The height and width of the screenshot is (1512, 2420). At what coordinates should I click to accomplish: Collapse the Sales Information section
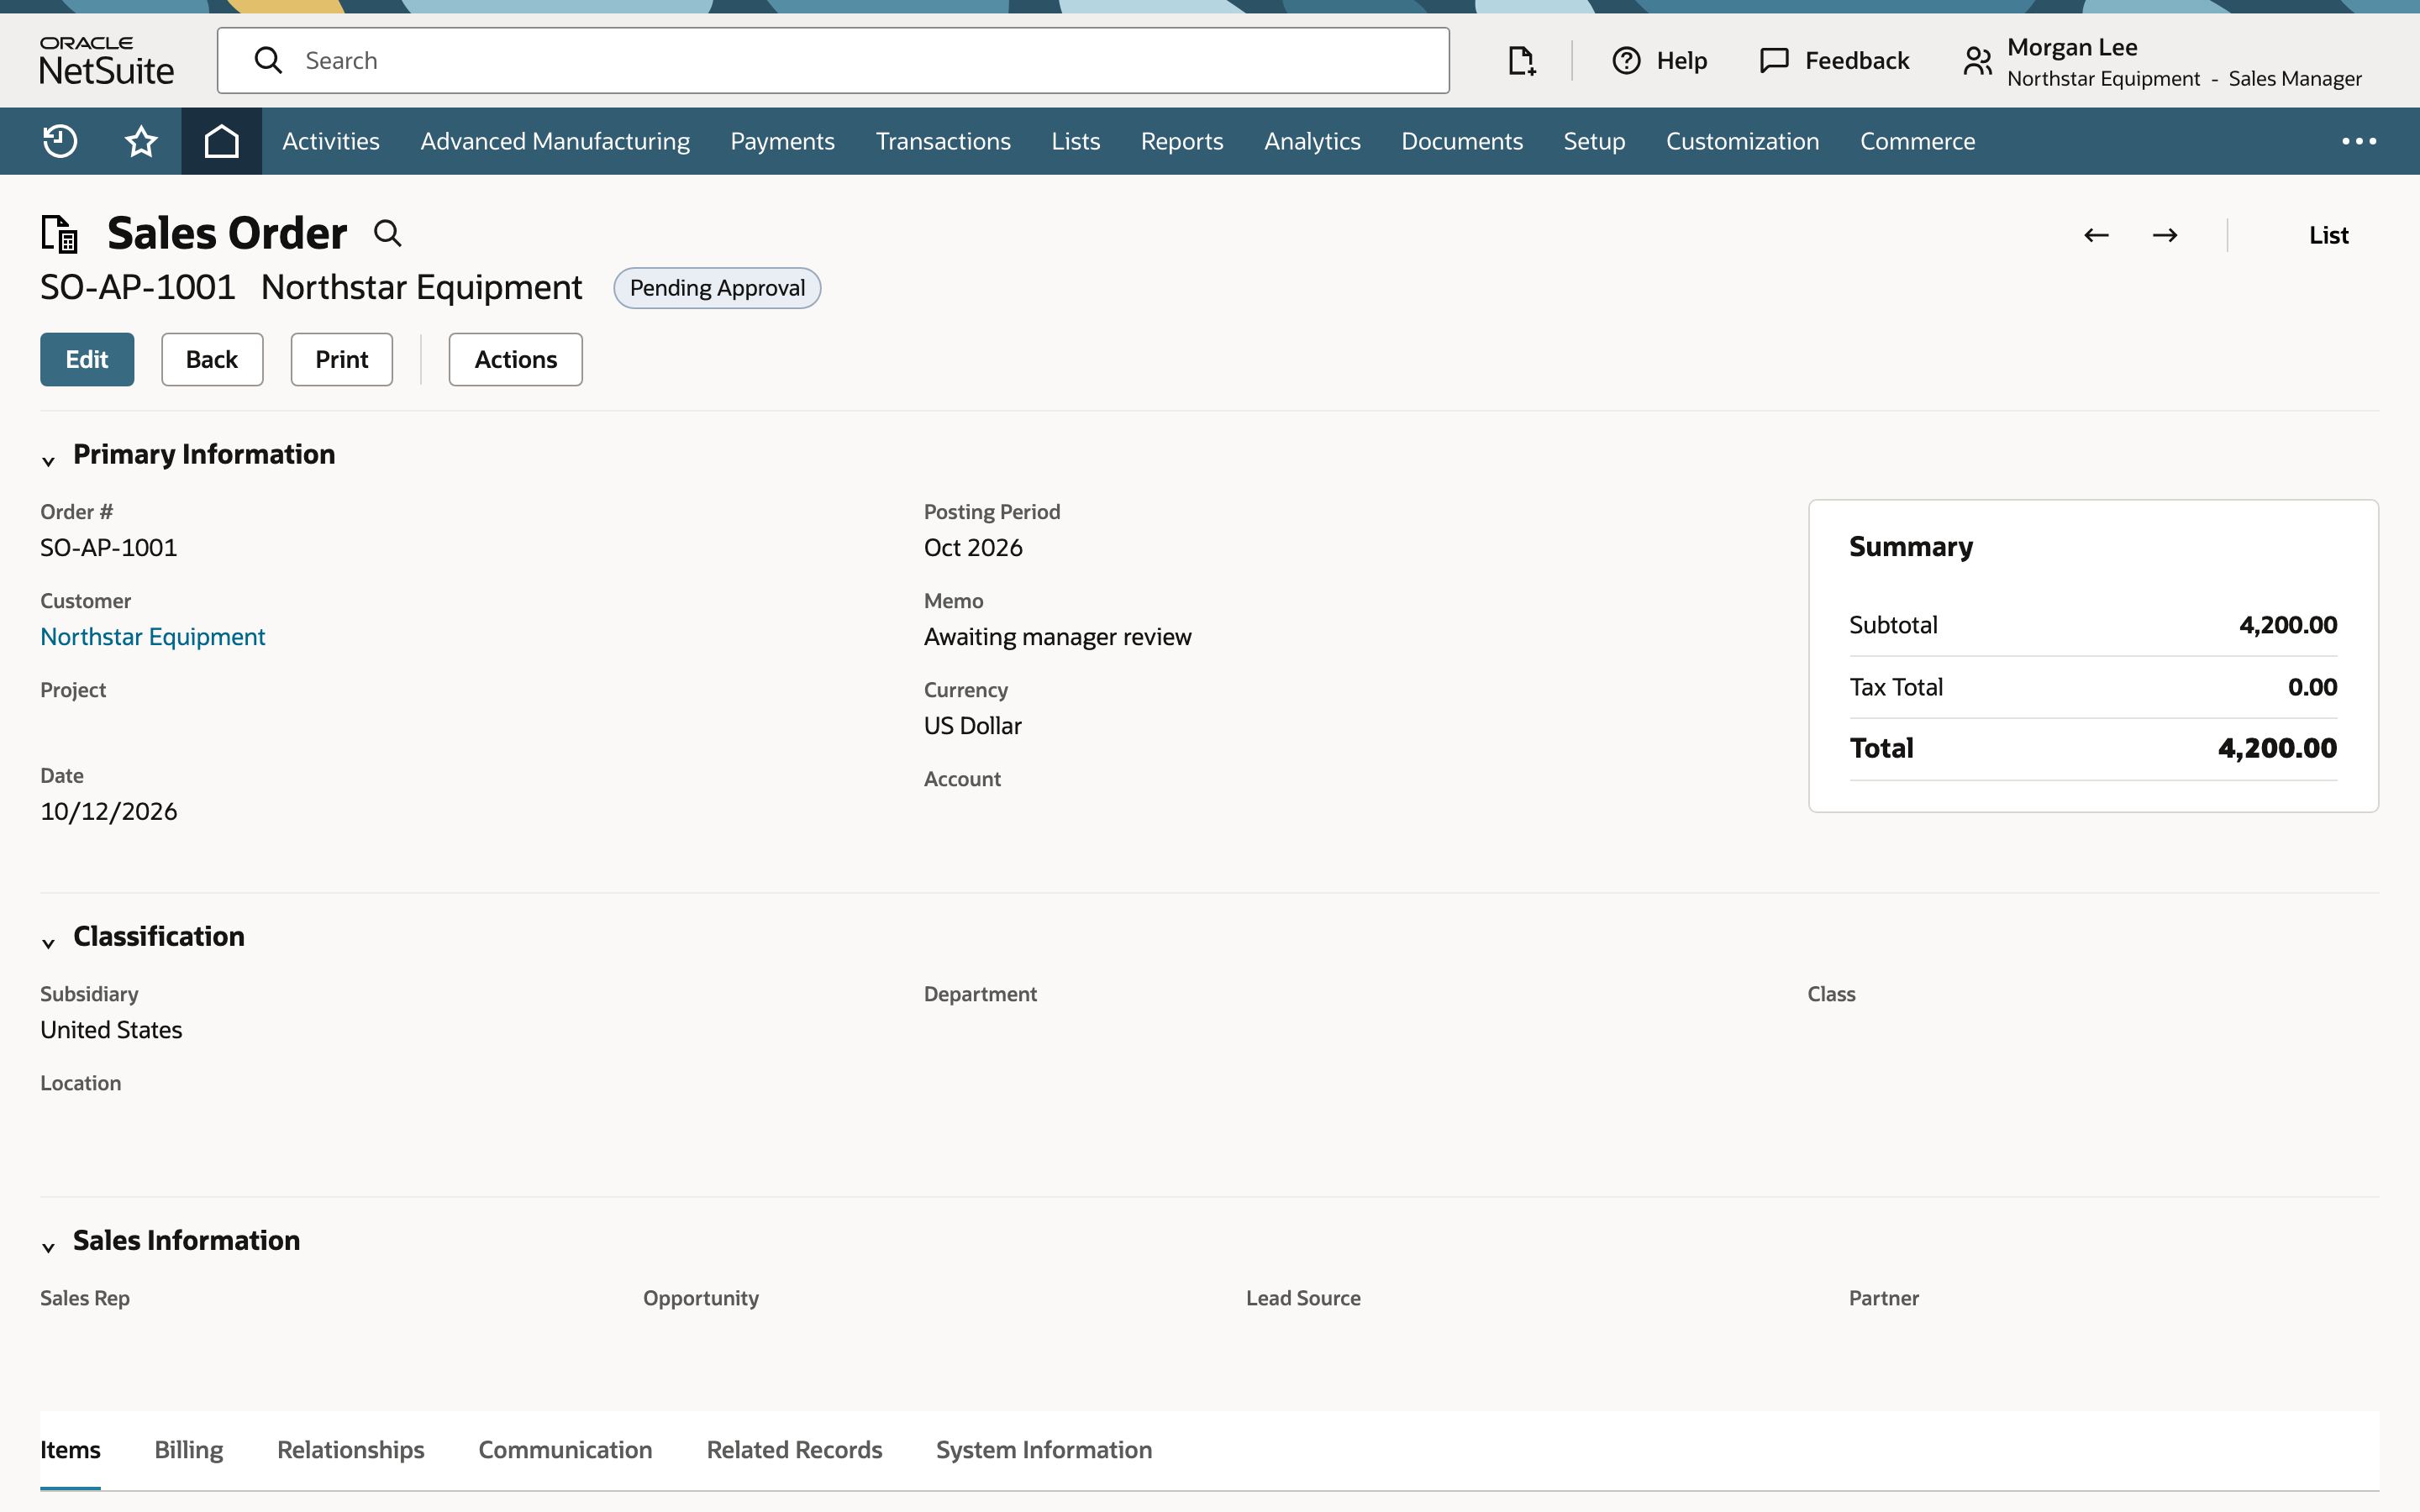tap(48, 1246)
